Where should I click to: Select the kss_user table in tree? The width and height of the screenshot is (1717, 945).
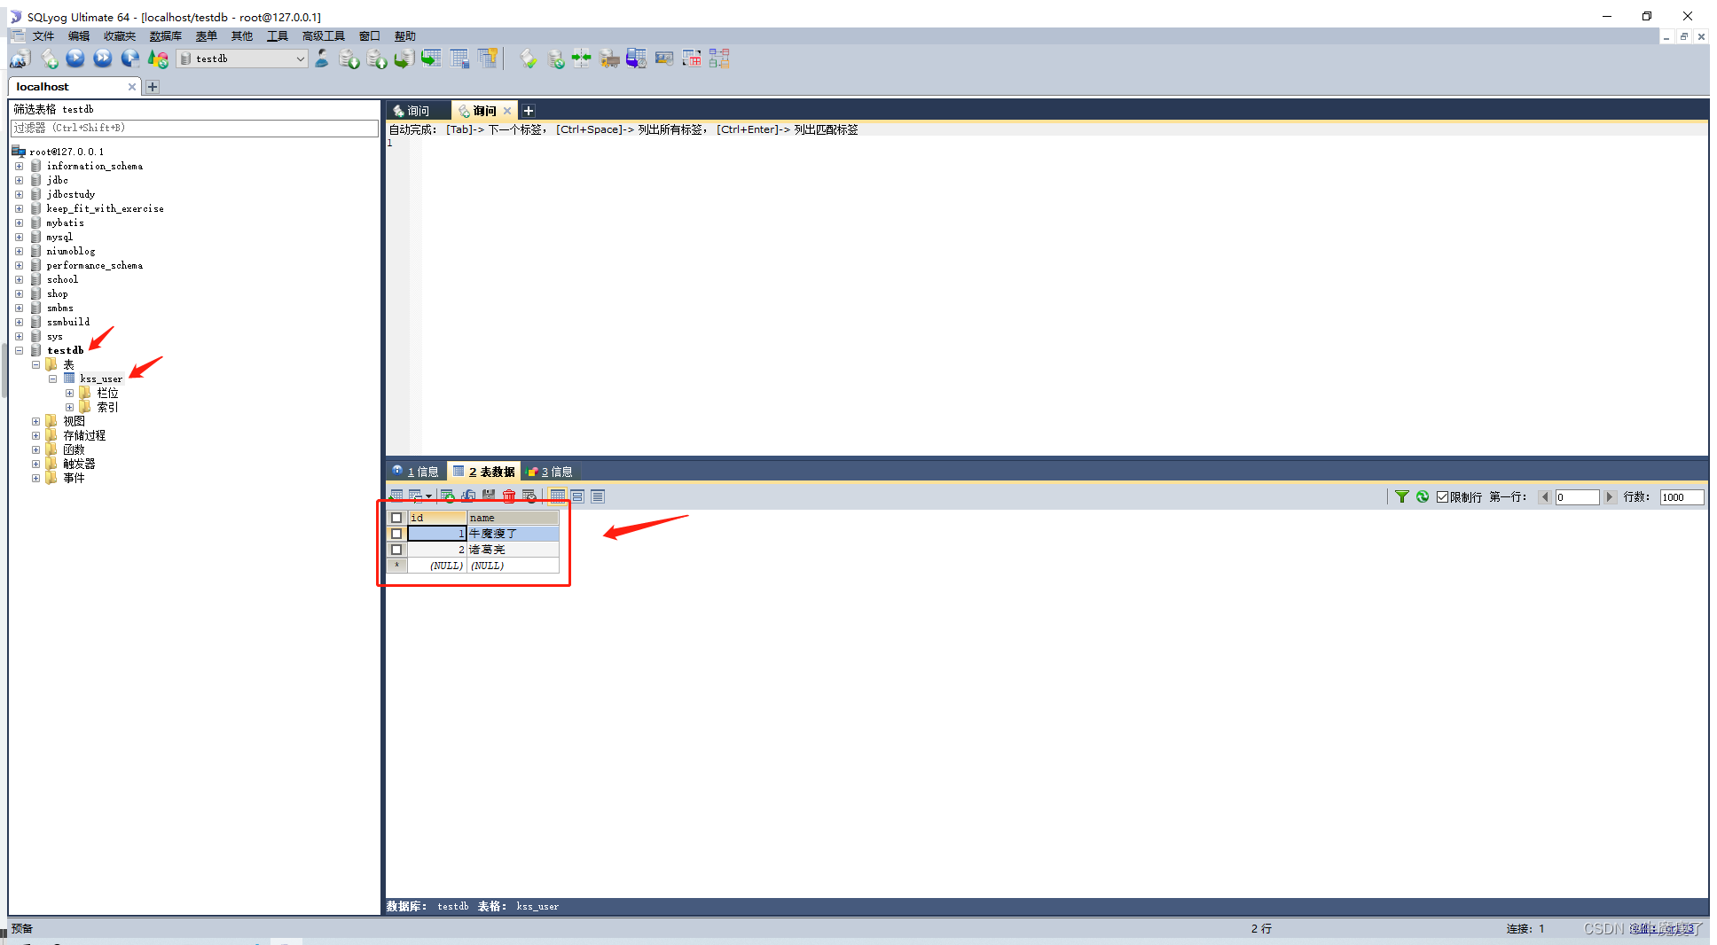click(101, 379)
